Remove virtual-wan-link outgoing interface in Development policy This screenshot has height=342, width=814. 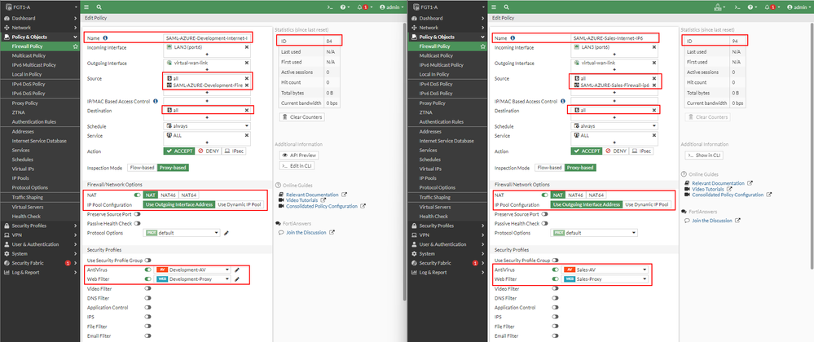pos(247,63)
